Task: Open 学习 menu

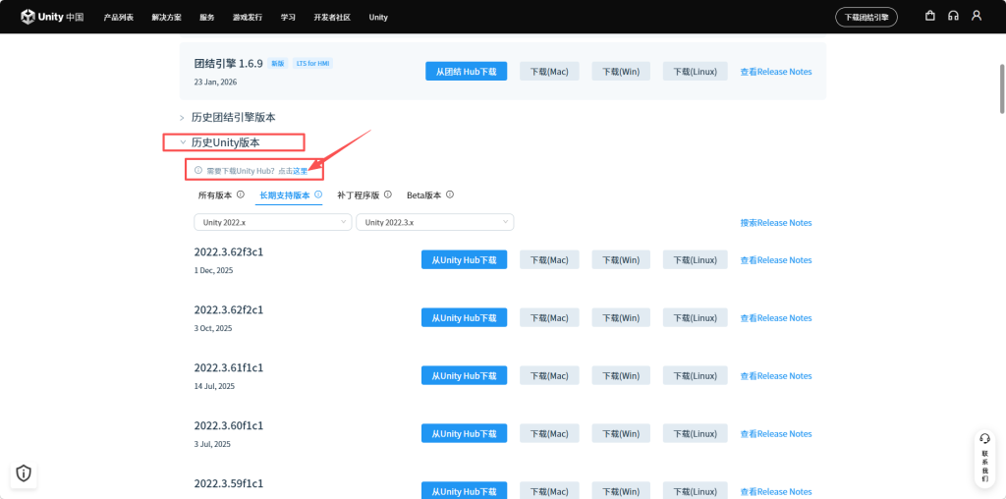Action: (288, 18)
